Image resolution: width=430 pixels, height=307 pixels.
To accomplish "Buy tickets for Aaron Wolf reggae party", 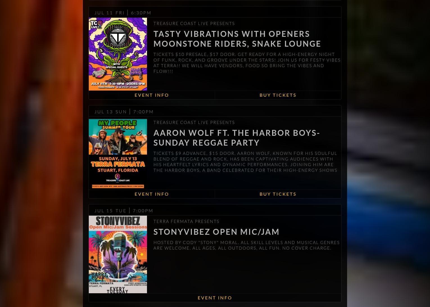I will tap(278, 194).
